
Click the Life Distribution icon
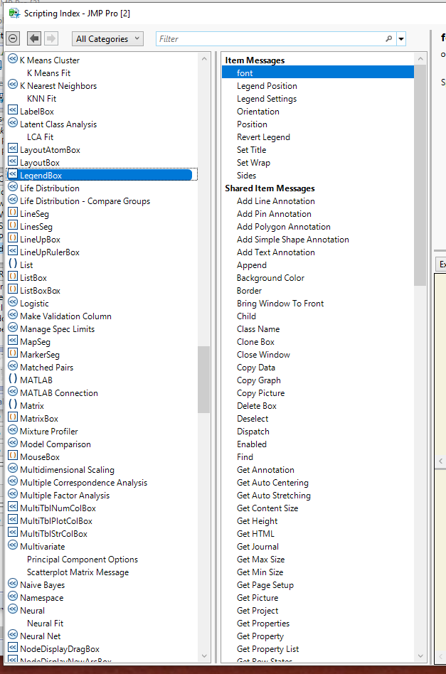pos(13,188)
